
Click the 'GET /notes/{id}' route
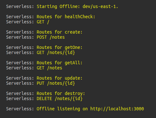pos(56,52)
